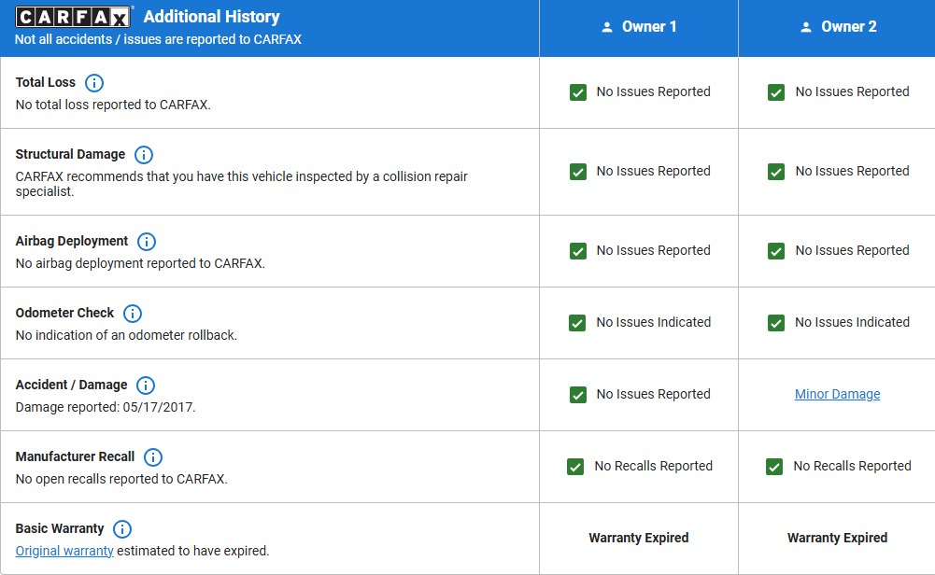Open Airbag Deployment info icon

[147, 242]
